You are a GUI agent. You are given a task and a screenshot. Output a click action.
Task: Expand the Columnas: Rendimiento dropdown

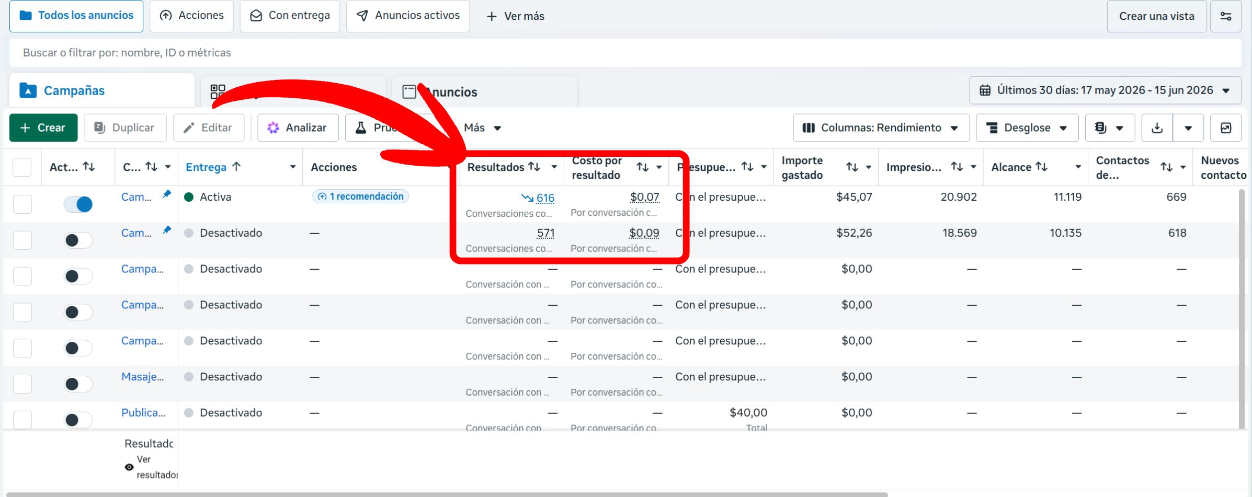pyautogui.click(x=881, y=128)
